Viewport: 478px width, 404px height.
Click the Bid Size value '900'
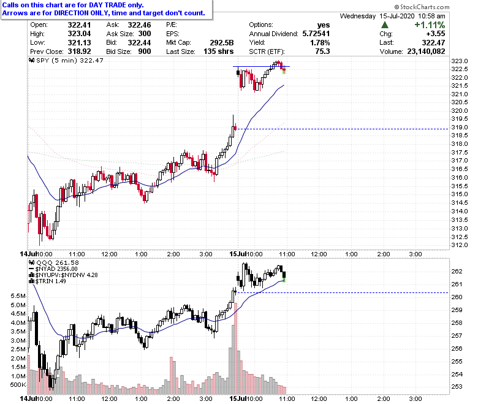tap(145, 51)
